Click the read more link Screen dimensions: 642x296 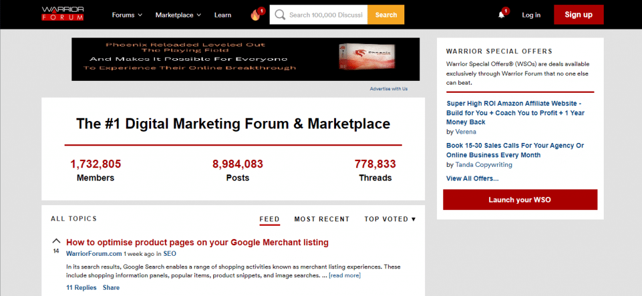[x=344, y=275]
